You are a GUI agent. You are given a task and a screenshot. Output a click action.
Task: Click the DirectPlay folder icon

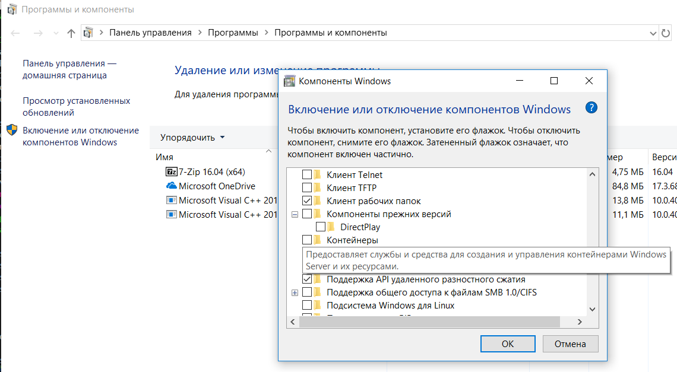click(331, 227)
